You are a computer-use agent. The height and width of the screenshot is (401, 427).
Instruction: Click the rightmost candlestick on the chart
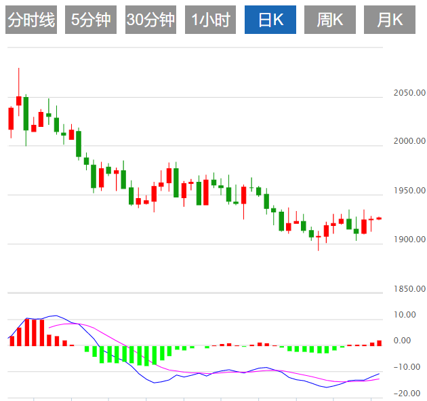(379, 218)
